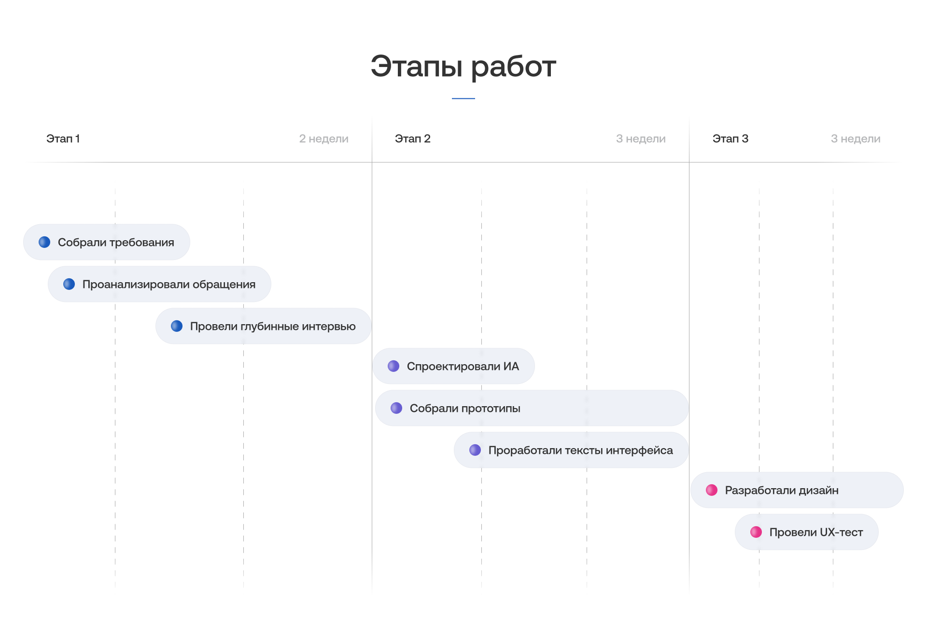Select the Этап 3 header label

coord(730,139)
